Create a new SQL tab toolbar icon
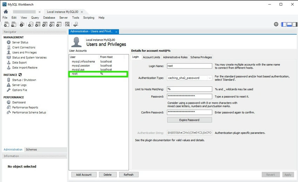The image size is (298, 182). tap(6, 24)
